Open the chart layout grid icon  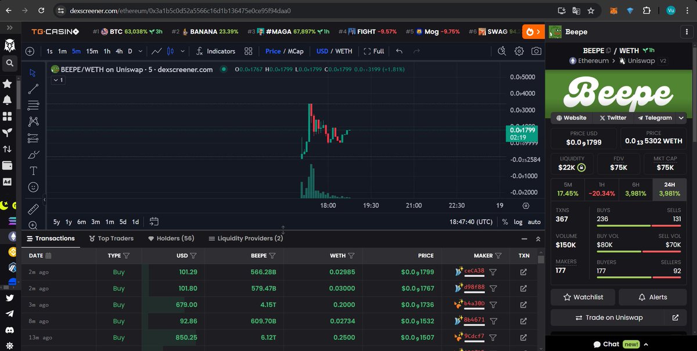click(x=249, y=51)
